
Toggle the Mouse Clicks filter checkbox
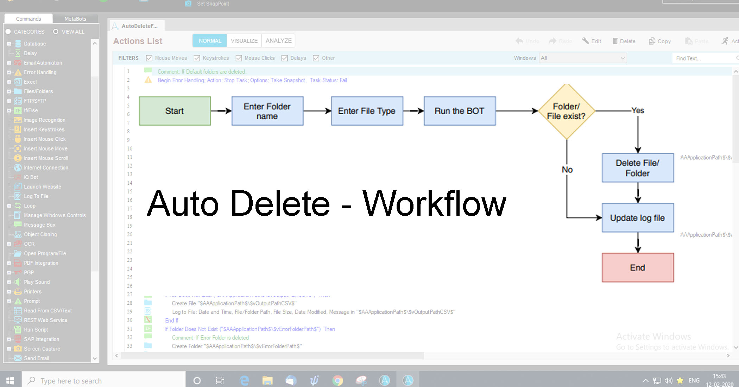239,58
